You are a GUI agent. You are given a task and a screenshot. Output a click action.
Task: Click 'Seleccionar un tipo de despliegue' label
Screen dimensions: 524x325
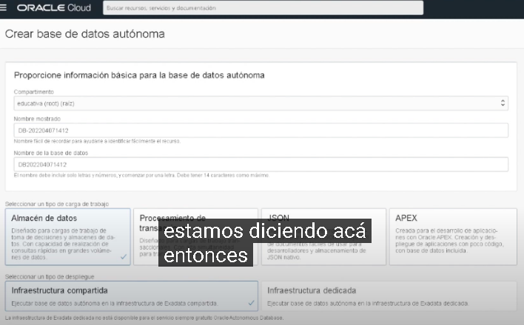pyautogui.click(x=50, y=276)
